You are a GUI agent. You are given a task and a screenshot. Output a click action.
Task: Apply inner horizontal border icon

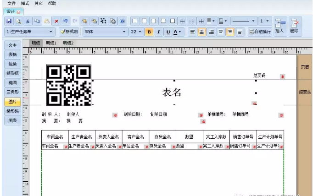pos(183,21)
